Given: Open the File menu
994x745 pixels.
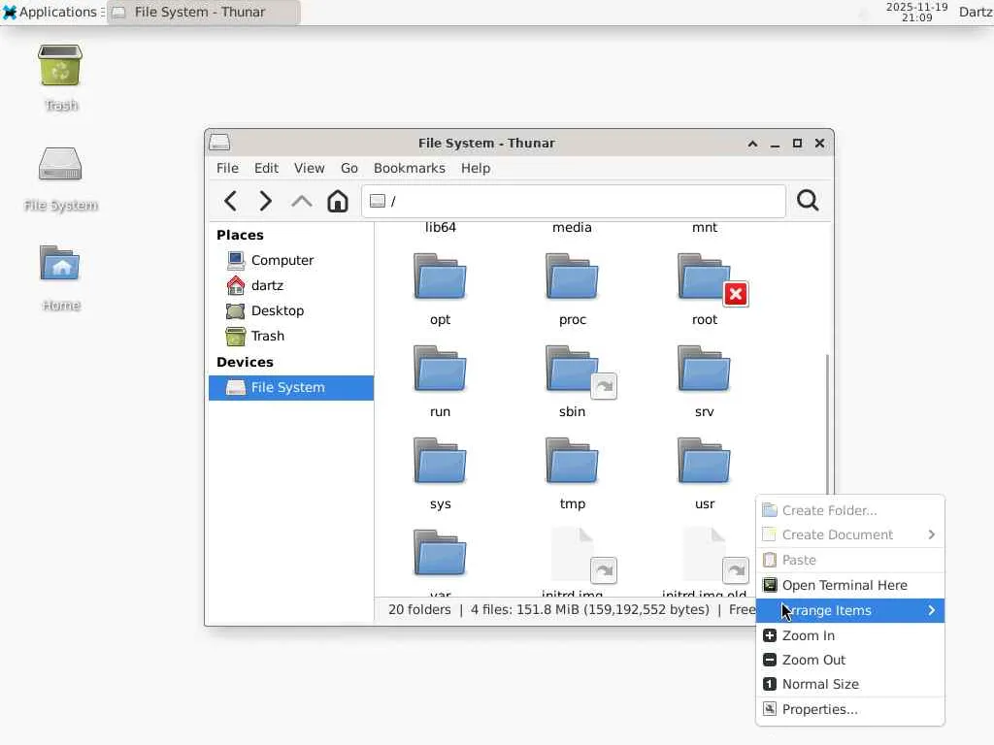Looking at the screenshot, I should [x=227, y=168].
